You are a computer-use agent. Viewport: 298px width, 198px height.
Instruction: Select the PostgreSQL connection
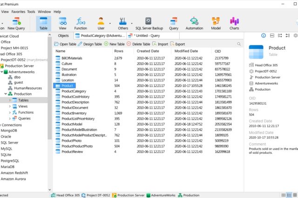[10, 161]
